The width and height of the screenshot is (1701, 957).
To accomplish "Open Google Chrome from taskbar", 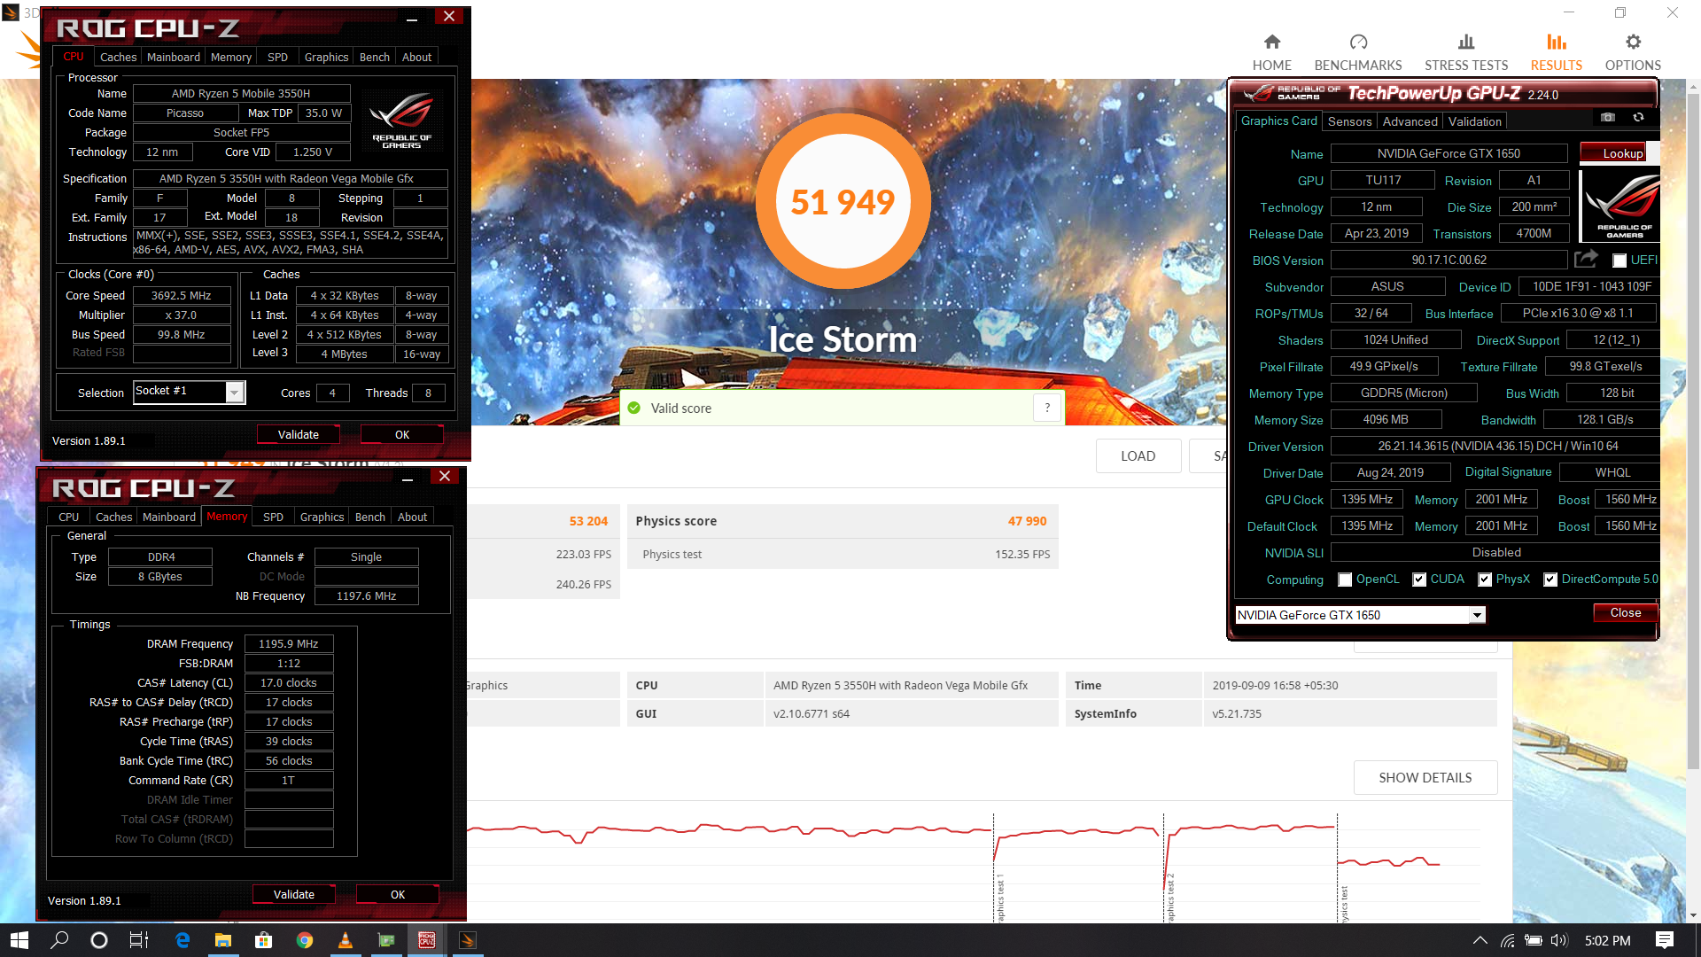I will 305,940.
